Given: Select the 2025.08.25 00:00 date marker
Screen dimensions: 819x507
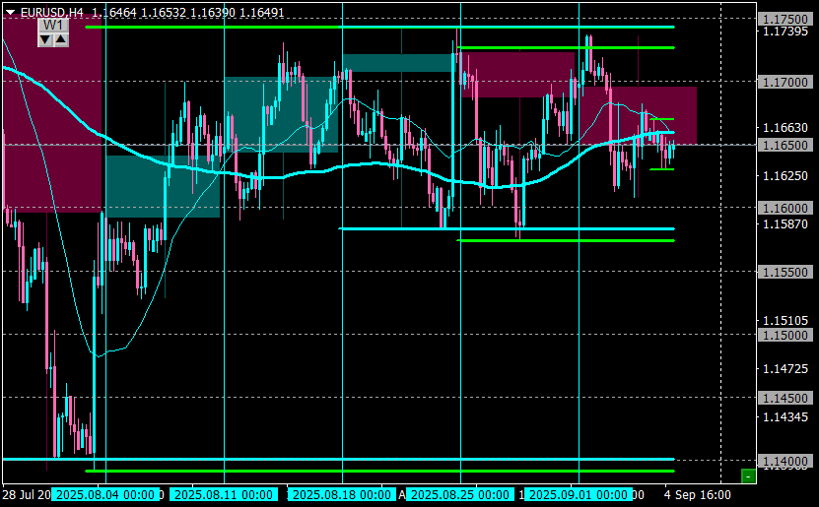Looking at the screenshot, I should [460, 494].
